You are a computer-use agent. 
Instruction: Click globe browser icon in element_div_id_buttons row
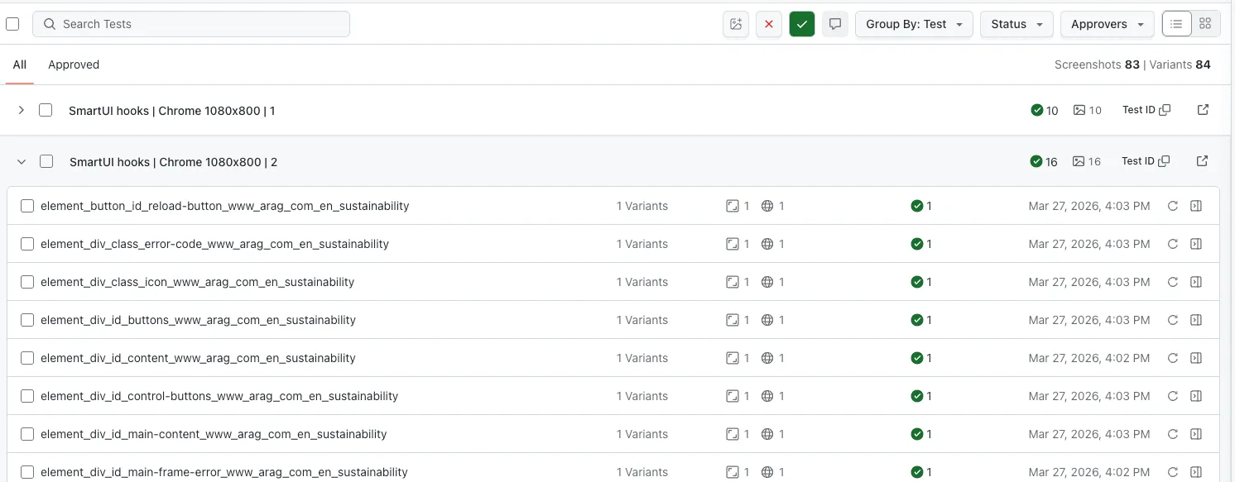click(767, 320)
